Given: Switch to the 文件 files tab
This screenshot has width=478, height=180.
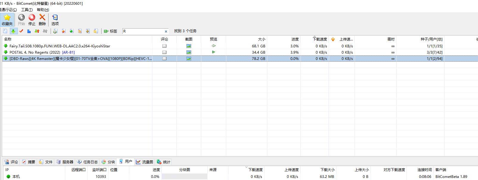Looking at the screenshot, I should [x=46, y=162].
